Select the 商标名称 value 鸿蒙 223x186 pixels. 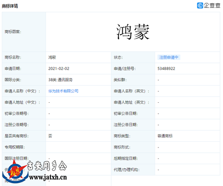click(52, 57)
